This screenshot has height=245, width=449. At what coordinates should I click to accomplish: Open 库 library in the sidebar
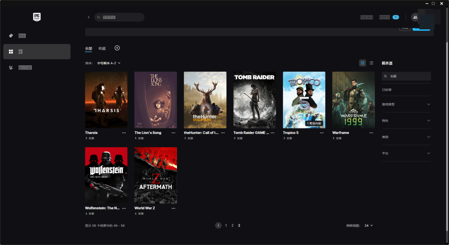tap(37, 52)
